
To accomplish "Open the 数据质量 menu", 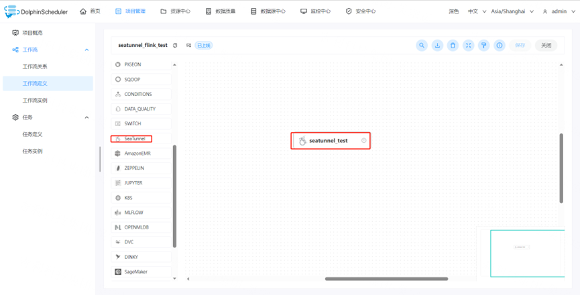I will point(221,11).
